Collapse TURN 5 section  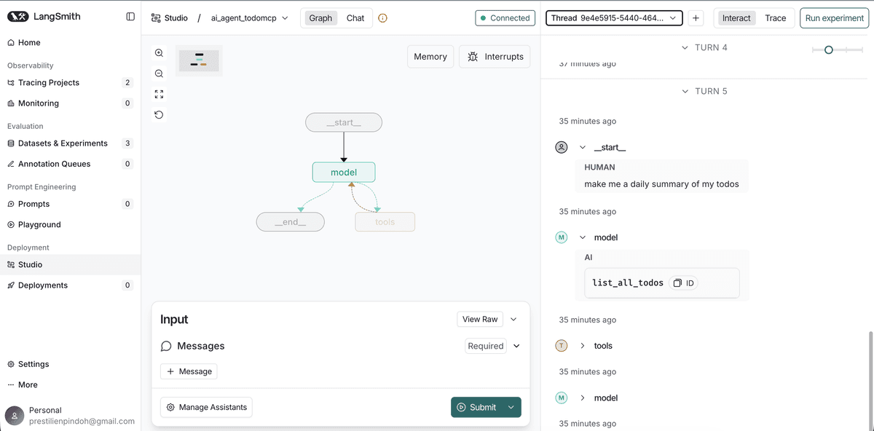[x=685, y=91]
